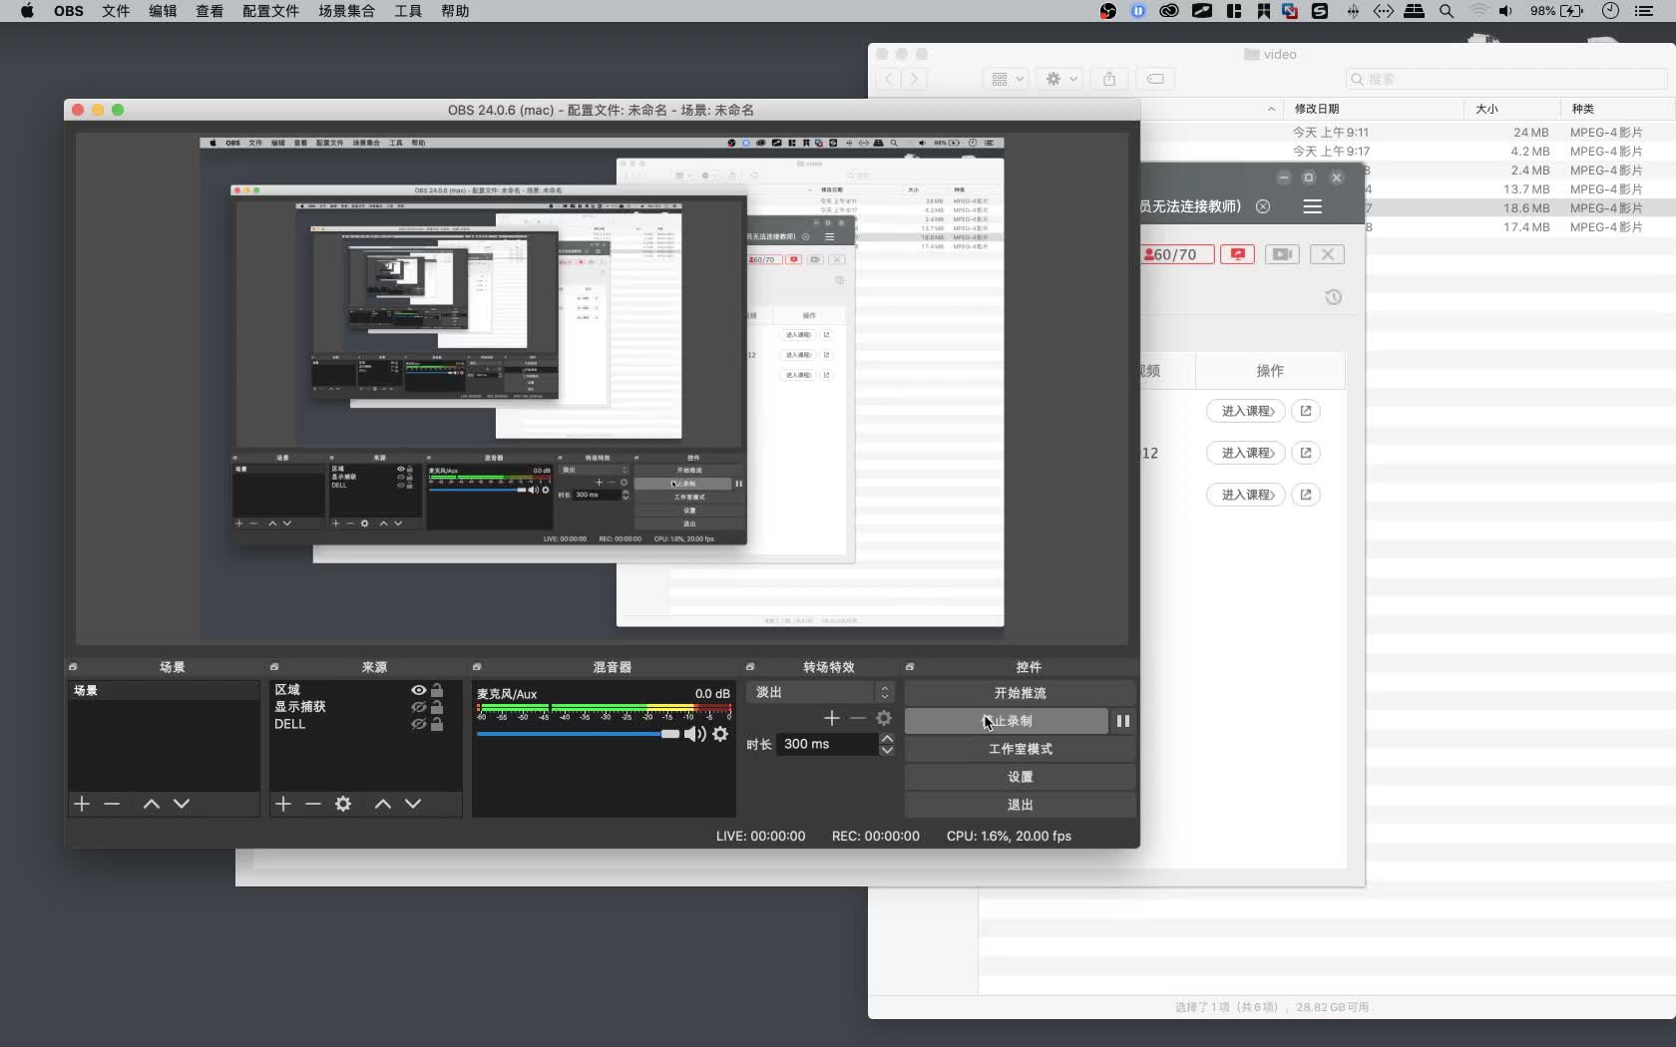
Task: Toggle lock for 显示捕获 source
Action: [437, 707]
